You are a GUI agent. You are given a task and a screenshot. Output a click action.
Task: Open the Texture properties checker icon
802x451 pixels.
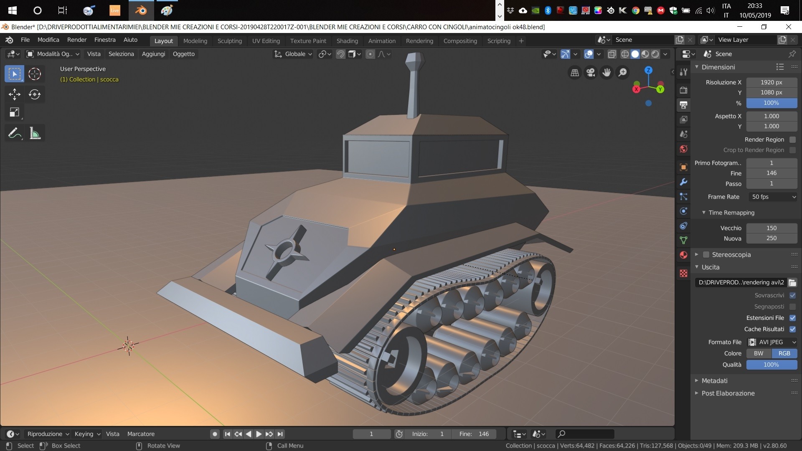[683, 273]
